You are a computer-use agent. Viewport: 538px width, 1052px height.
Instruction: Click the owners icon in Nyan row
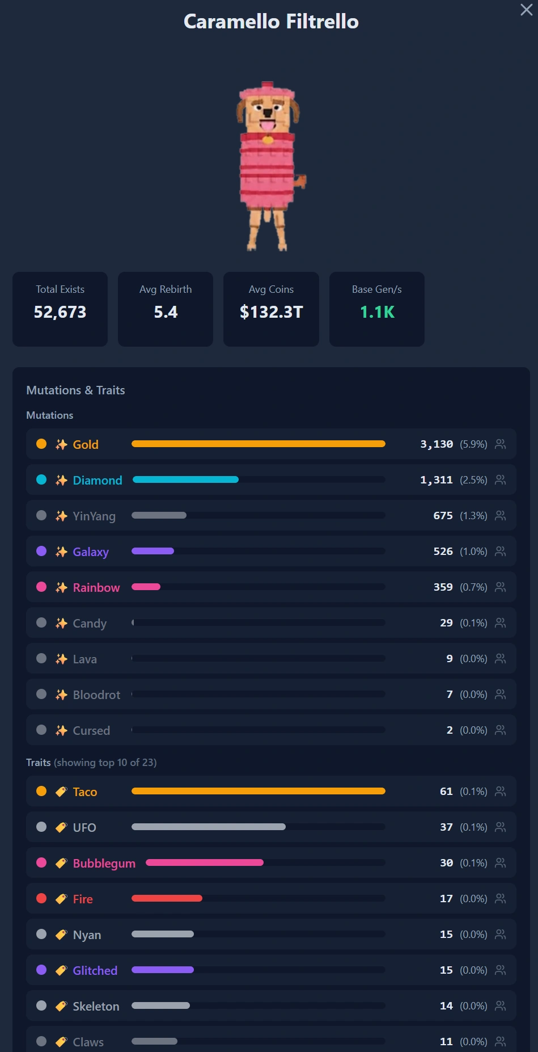tap(500, 934)
